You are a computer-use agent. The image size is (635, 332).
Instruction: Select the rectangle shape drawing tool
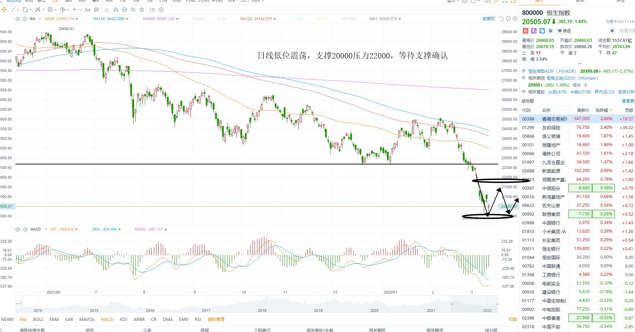pos(25,10)
